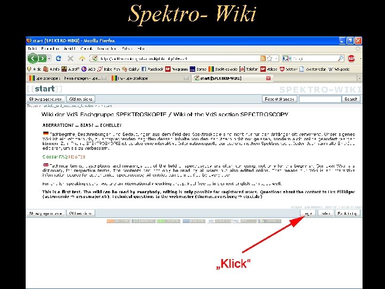The image size is (385, 289).
Task: Open the Hilfe menu in the menu bar
Action: (x=141, y=49)
